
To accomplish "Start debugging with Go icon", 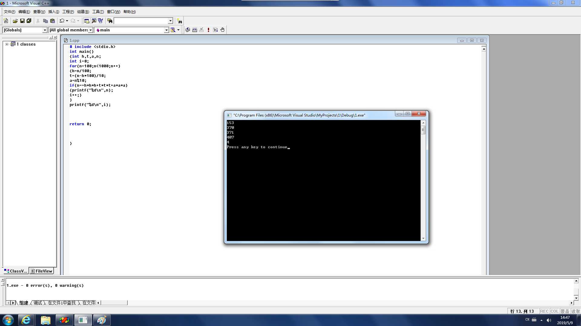I will (x=215, y=30).
